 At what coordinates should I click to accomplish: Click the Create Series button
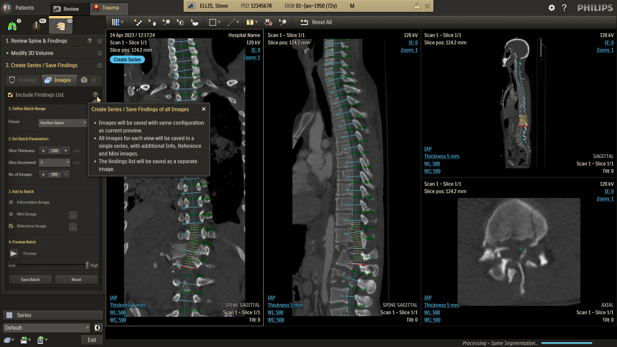click(x=127, y=59)
